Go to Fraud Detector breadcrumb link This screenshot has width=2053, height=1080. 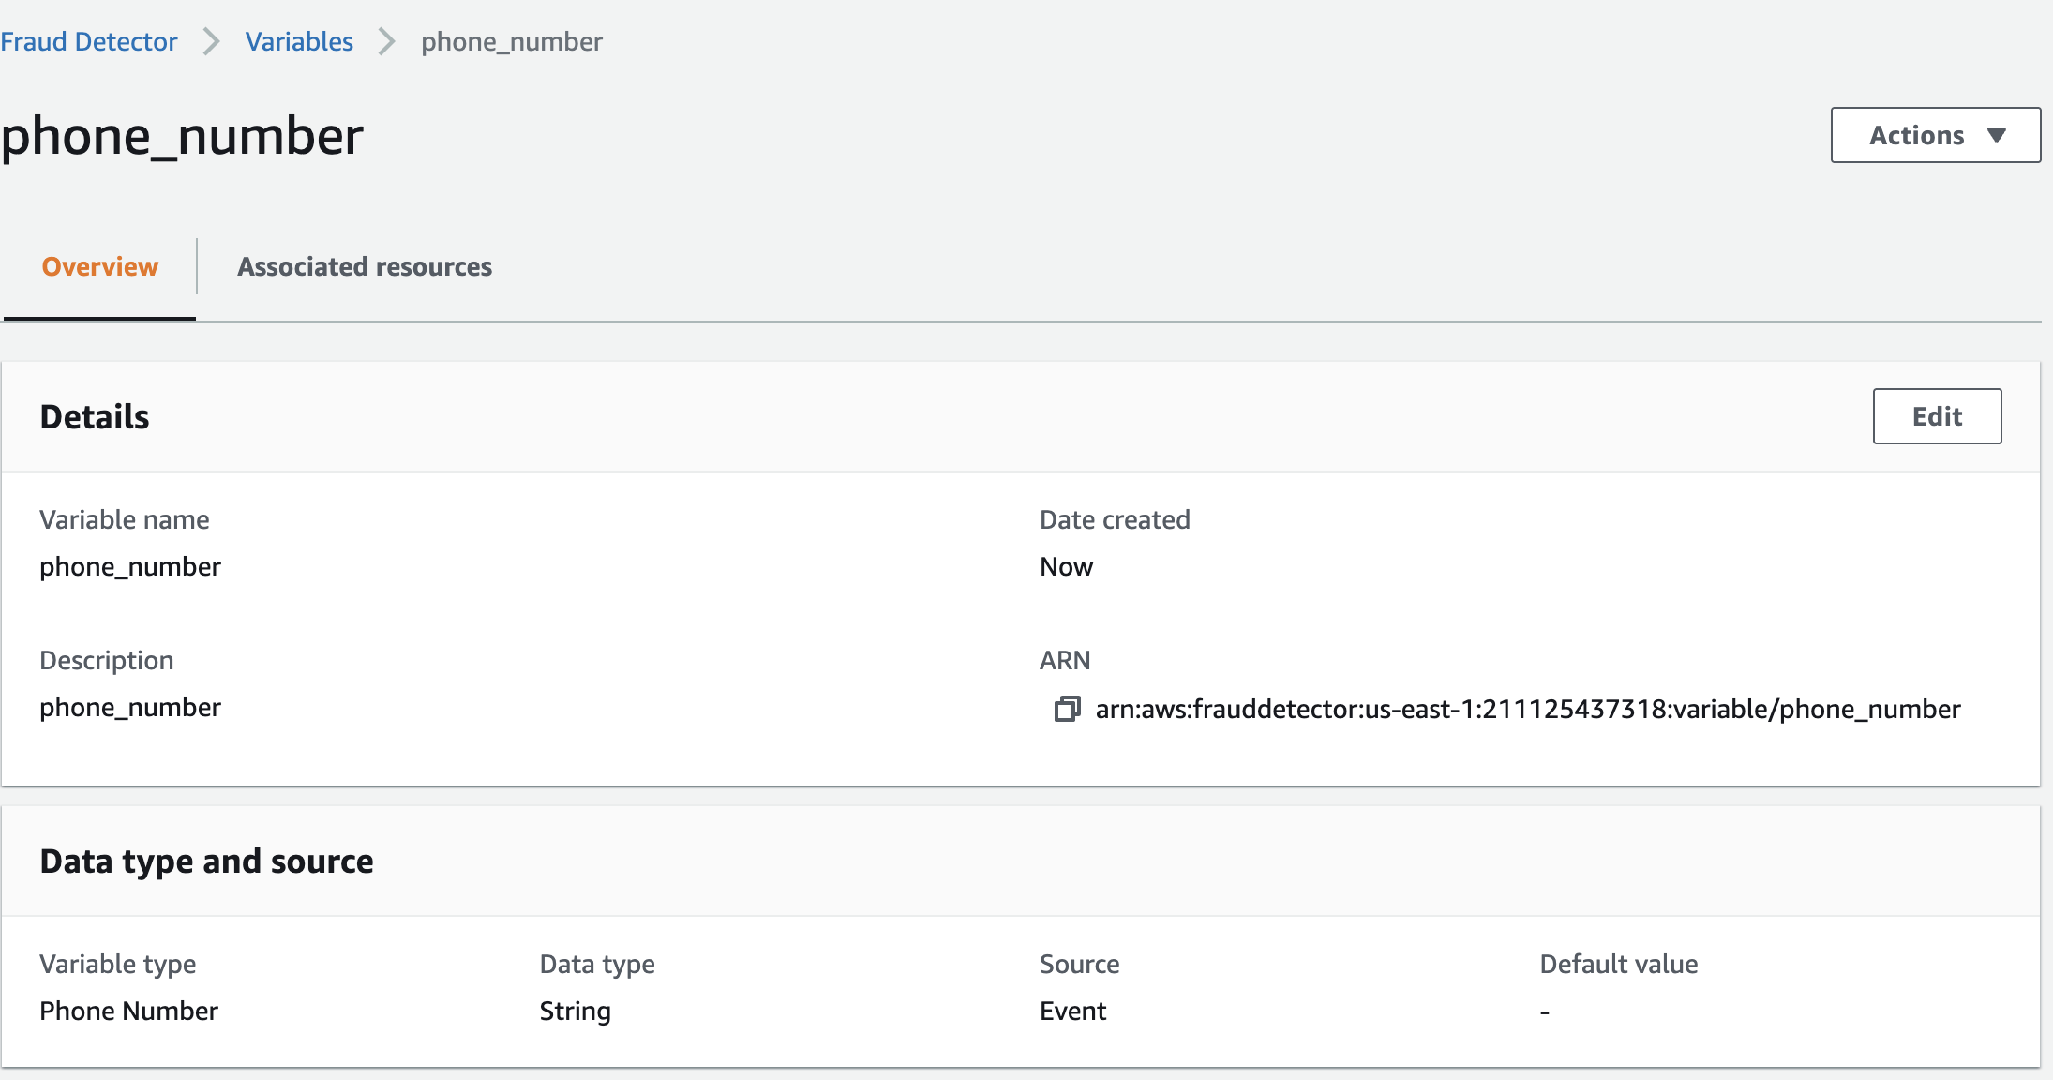click(x=89, y=41)
